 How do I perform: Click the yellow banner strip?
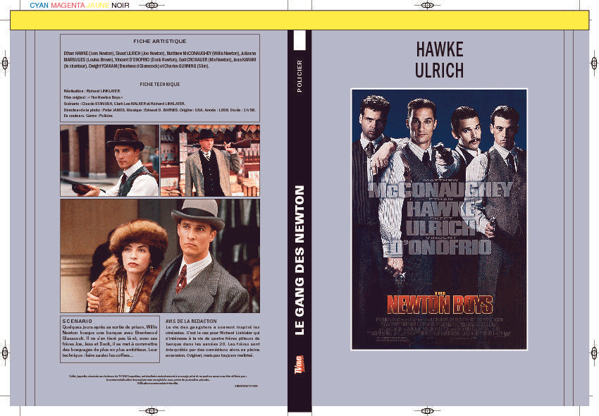tap(299, 20)
